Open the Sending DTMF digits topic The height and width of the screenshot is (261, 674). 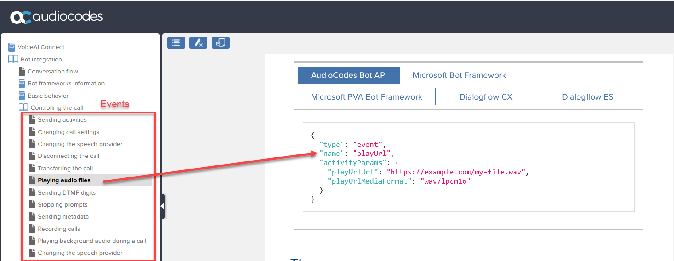point(66,192)
